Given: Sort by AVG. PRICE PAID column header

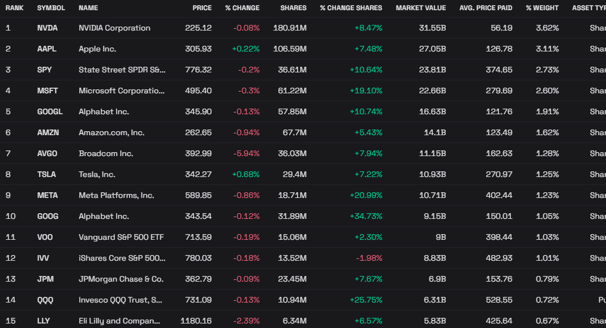Looking at the screenshot, I should [x=486, y=8].
